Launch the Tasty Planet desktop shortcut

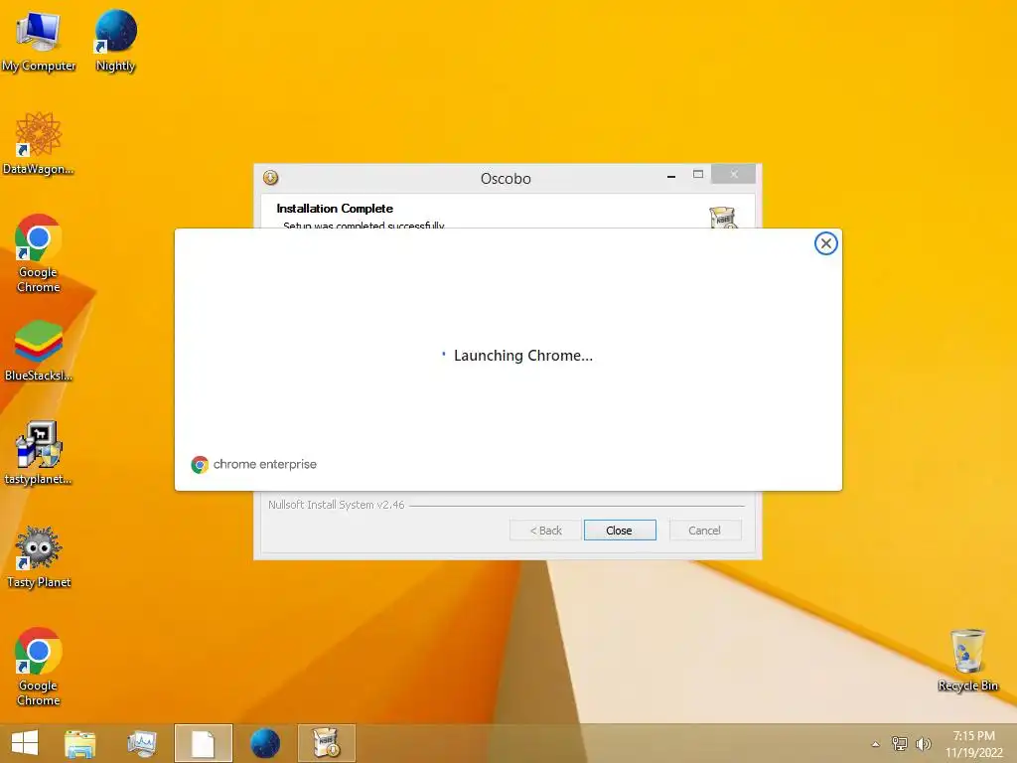pos(39,556)
